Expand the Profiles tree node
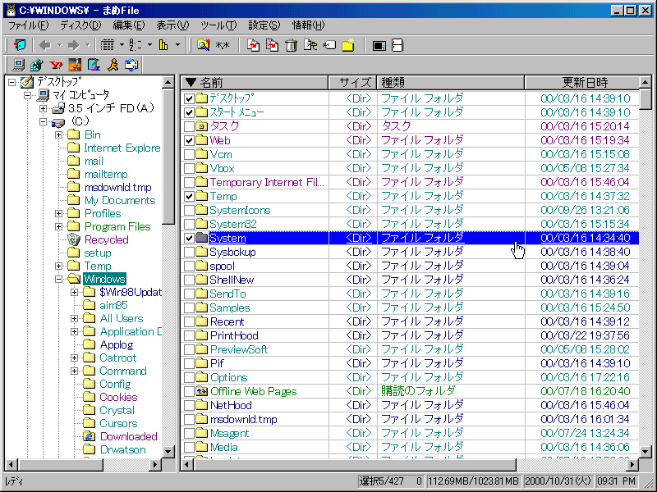 coord(58,213)
